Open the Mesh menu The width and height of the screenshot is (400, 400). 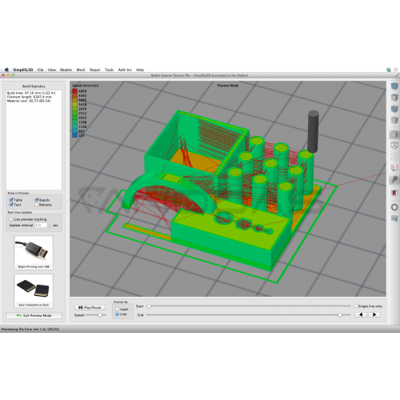click(81, 70)
